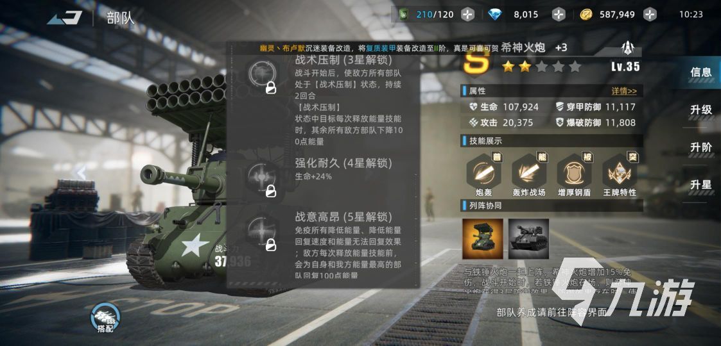Add diamonds using the plus icon

click(x=558, y=15)
